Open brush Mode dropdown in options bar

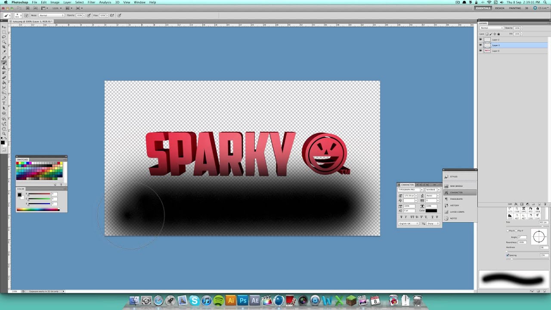(52, 15)
